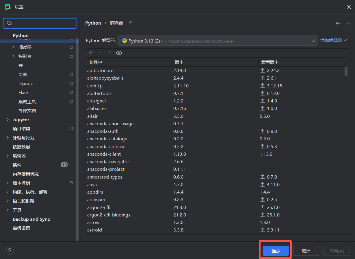Expand the 工具 settings node
This screenshot has height=259, width=355.
pos(8,210)
